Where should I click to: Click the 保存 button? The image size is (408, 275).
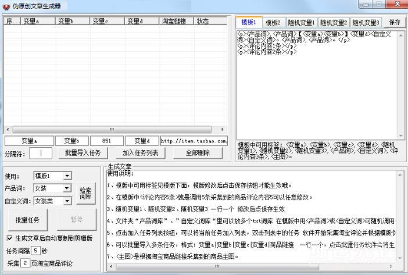point(395,22)
